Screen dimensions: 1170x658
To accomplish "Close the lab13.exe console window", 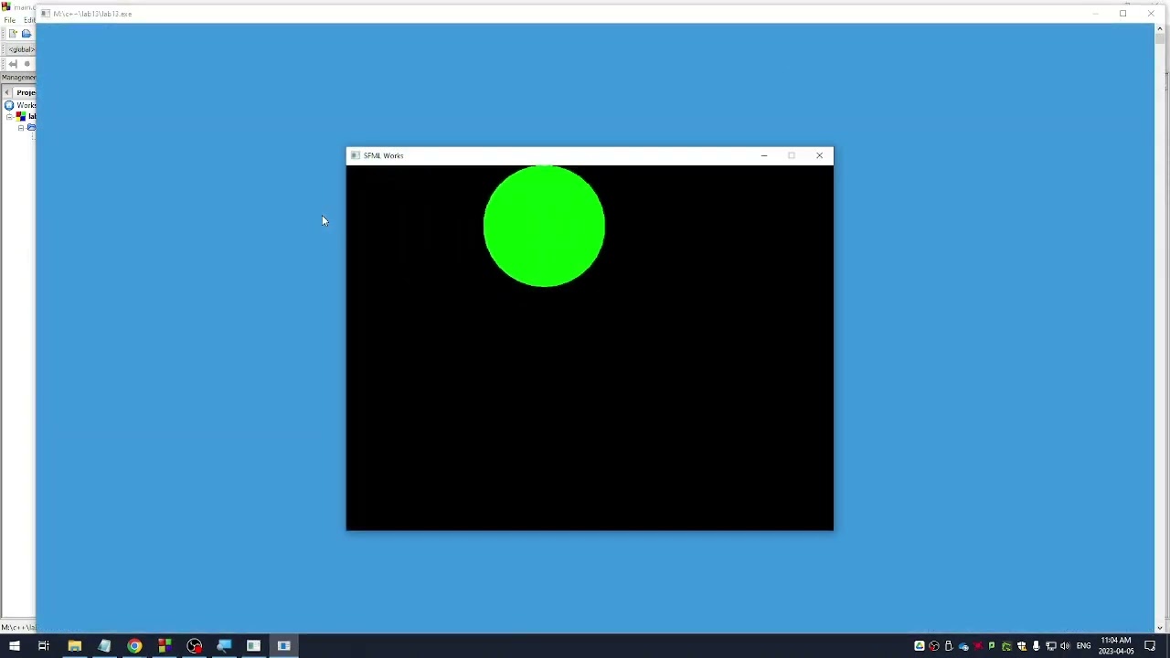I will 1151,14.
